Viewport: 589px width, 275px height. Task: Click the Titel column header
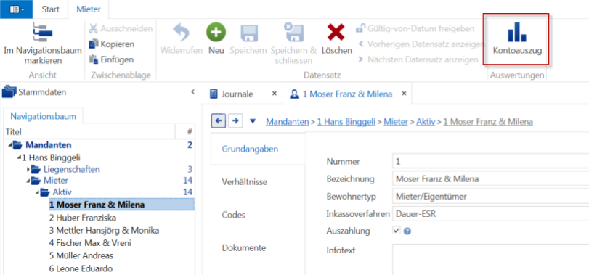(x=89, y=132)
